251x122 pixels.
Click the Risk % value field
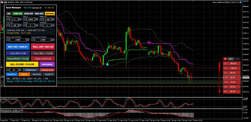point(14,20)
